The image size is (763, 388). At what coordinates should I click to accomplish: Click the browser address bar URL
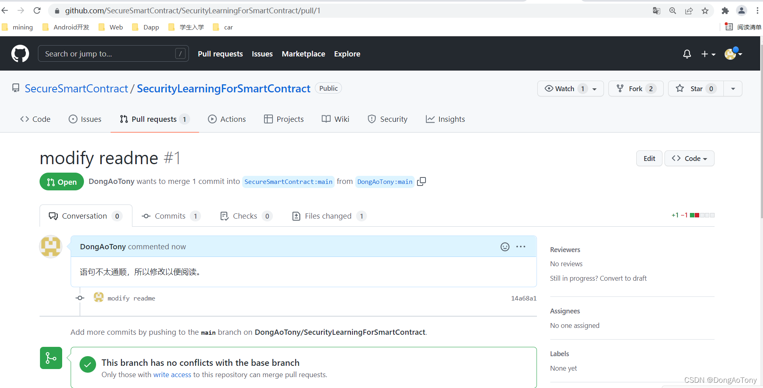click(x=193, y=11)
